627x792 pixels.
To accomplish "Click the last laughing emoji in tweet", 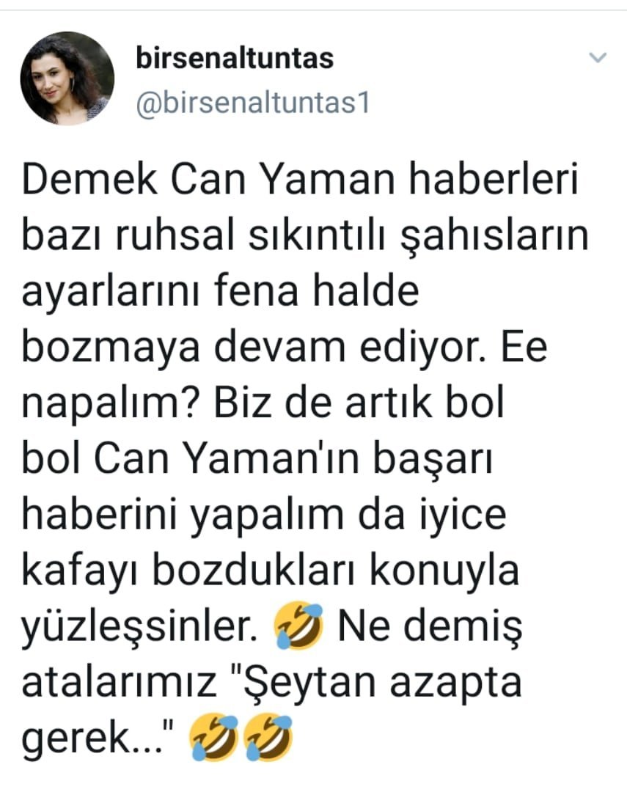I will click(268, 737).
